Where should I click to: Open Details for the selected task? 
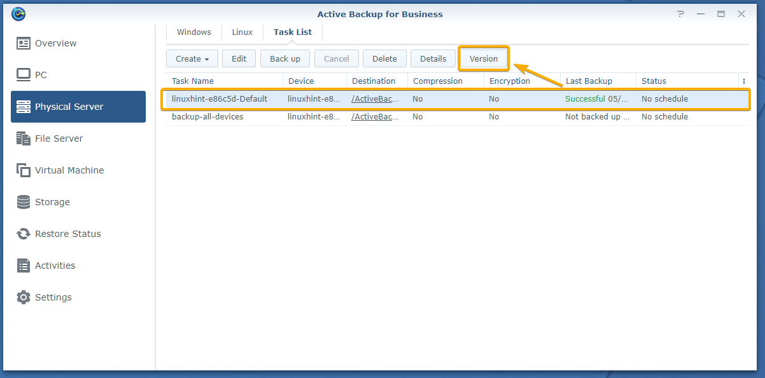pos(433,59)
